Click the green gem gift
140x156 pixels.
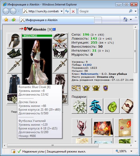click(112, 106)
